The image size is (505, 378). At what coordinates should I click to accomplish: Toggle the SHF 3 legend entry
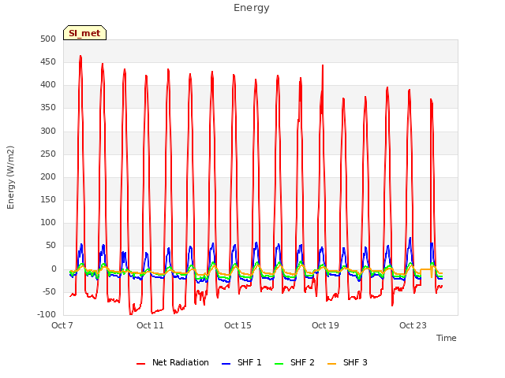347,362
